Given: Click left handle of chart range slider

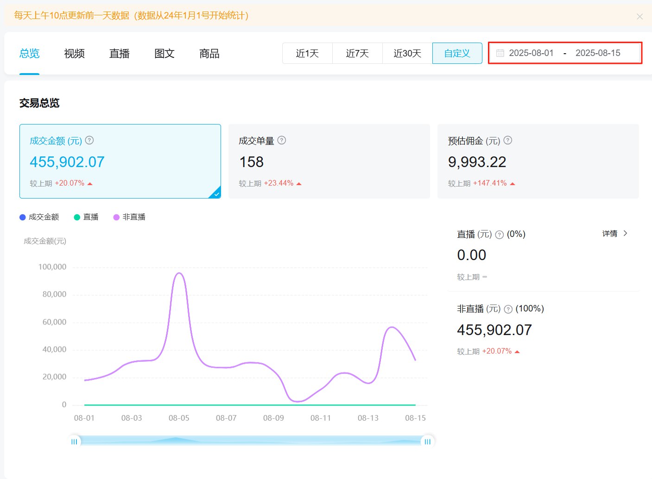Looking at the screenshot, I should 74,442.
